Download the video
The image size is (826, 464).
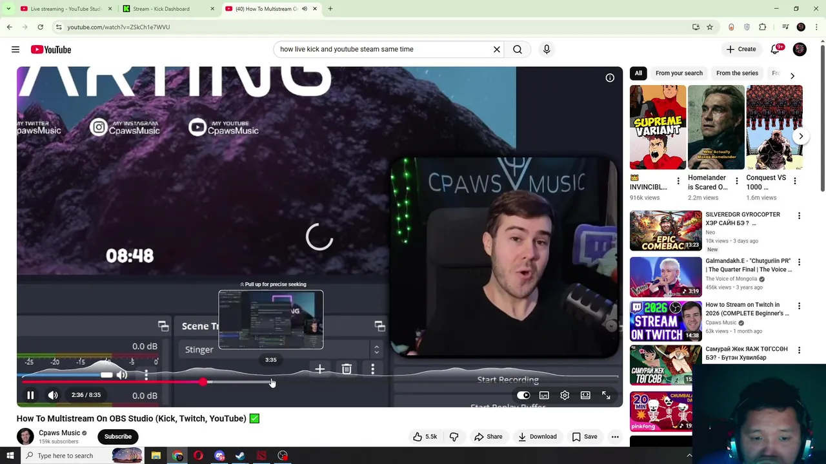click(538, 436)
